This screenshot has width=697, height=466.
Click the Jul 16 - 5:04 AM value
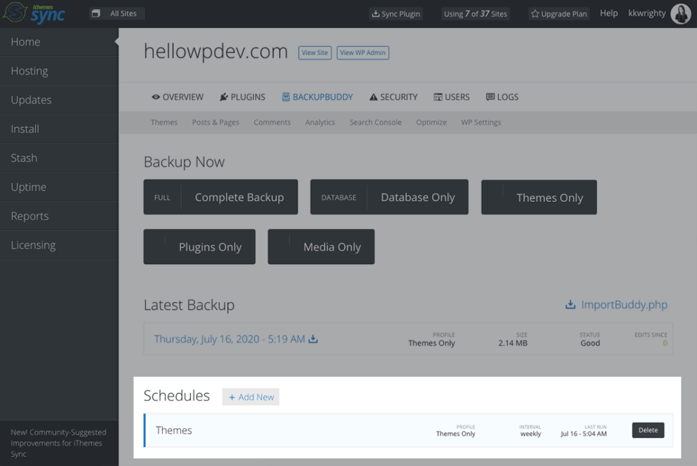pos(583,433)
